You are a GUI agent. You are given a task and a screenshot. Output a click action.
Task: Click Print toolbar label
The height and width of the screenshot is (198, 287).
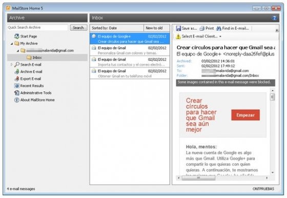(210, 28)
